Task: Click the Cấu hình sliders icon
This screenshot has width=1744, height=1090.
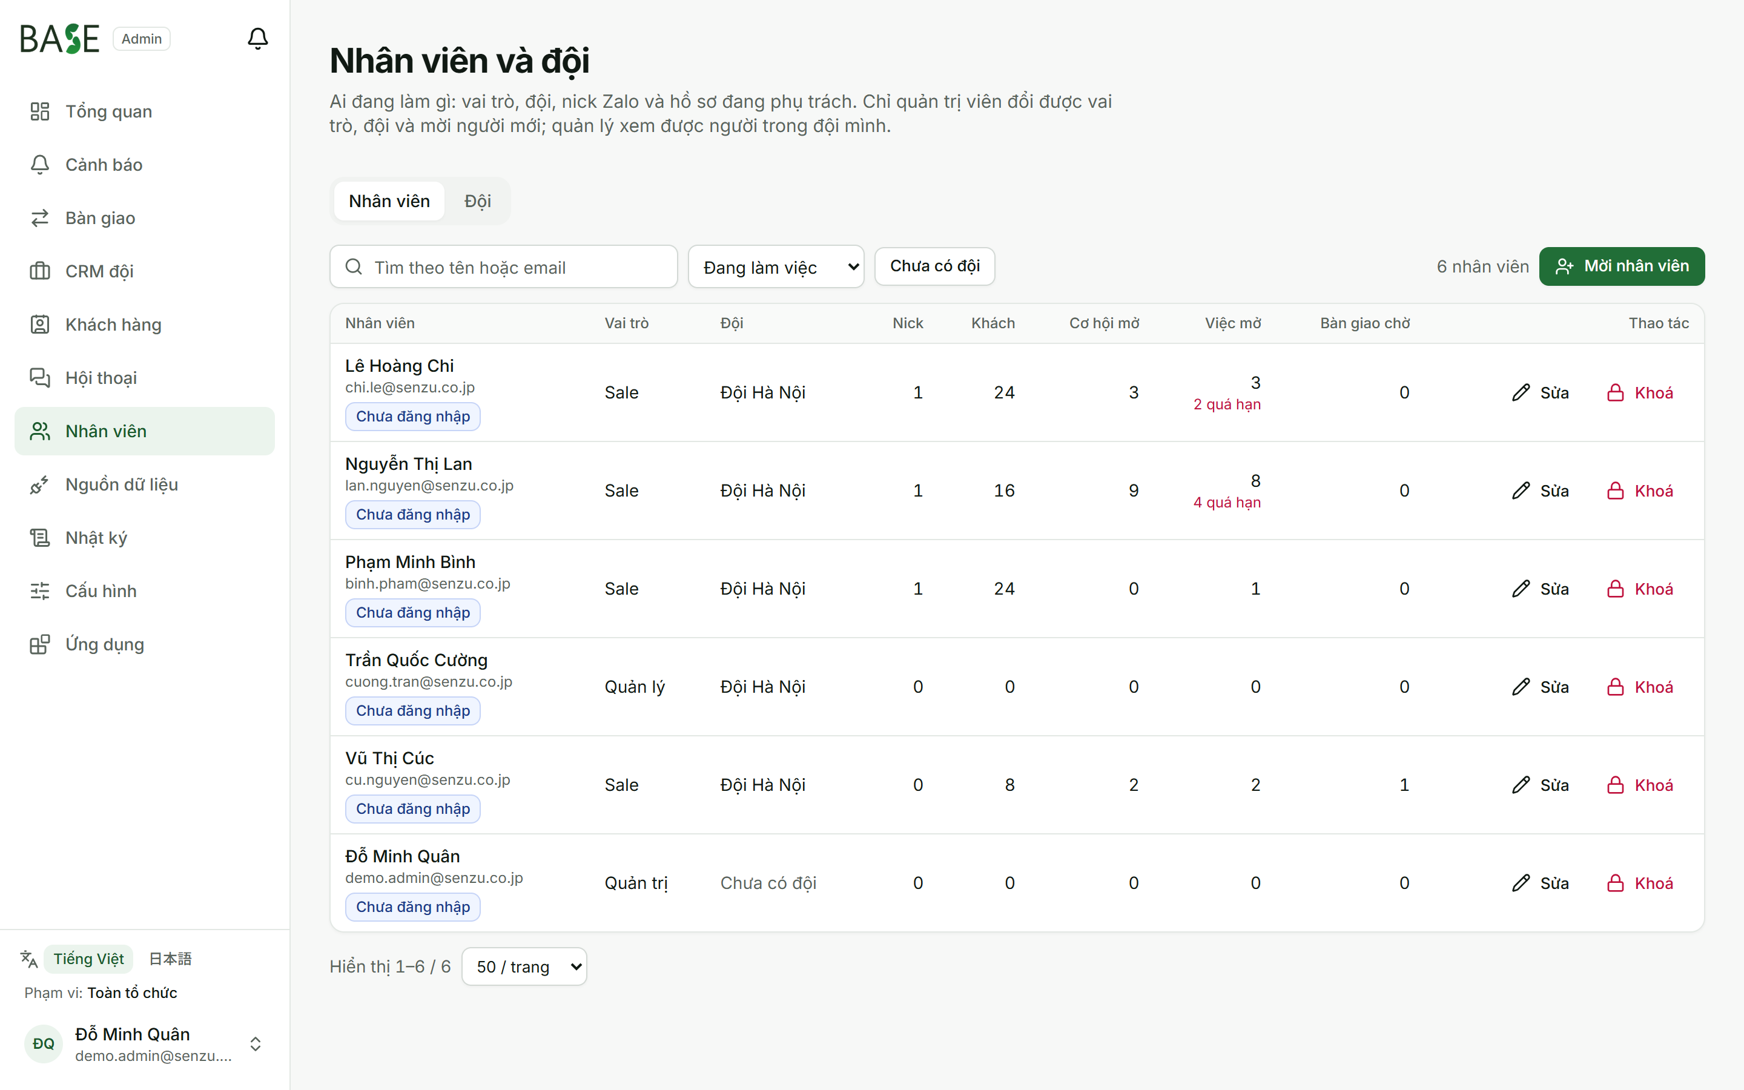Action: pos(39,591)
